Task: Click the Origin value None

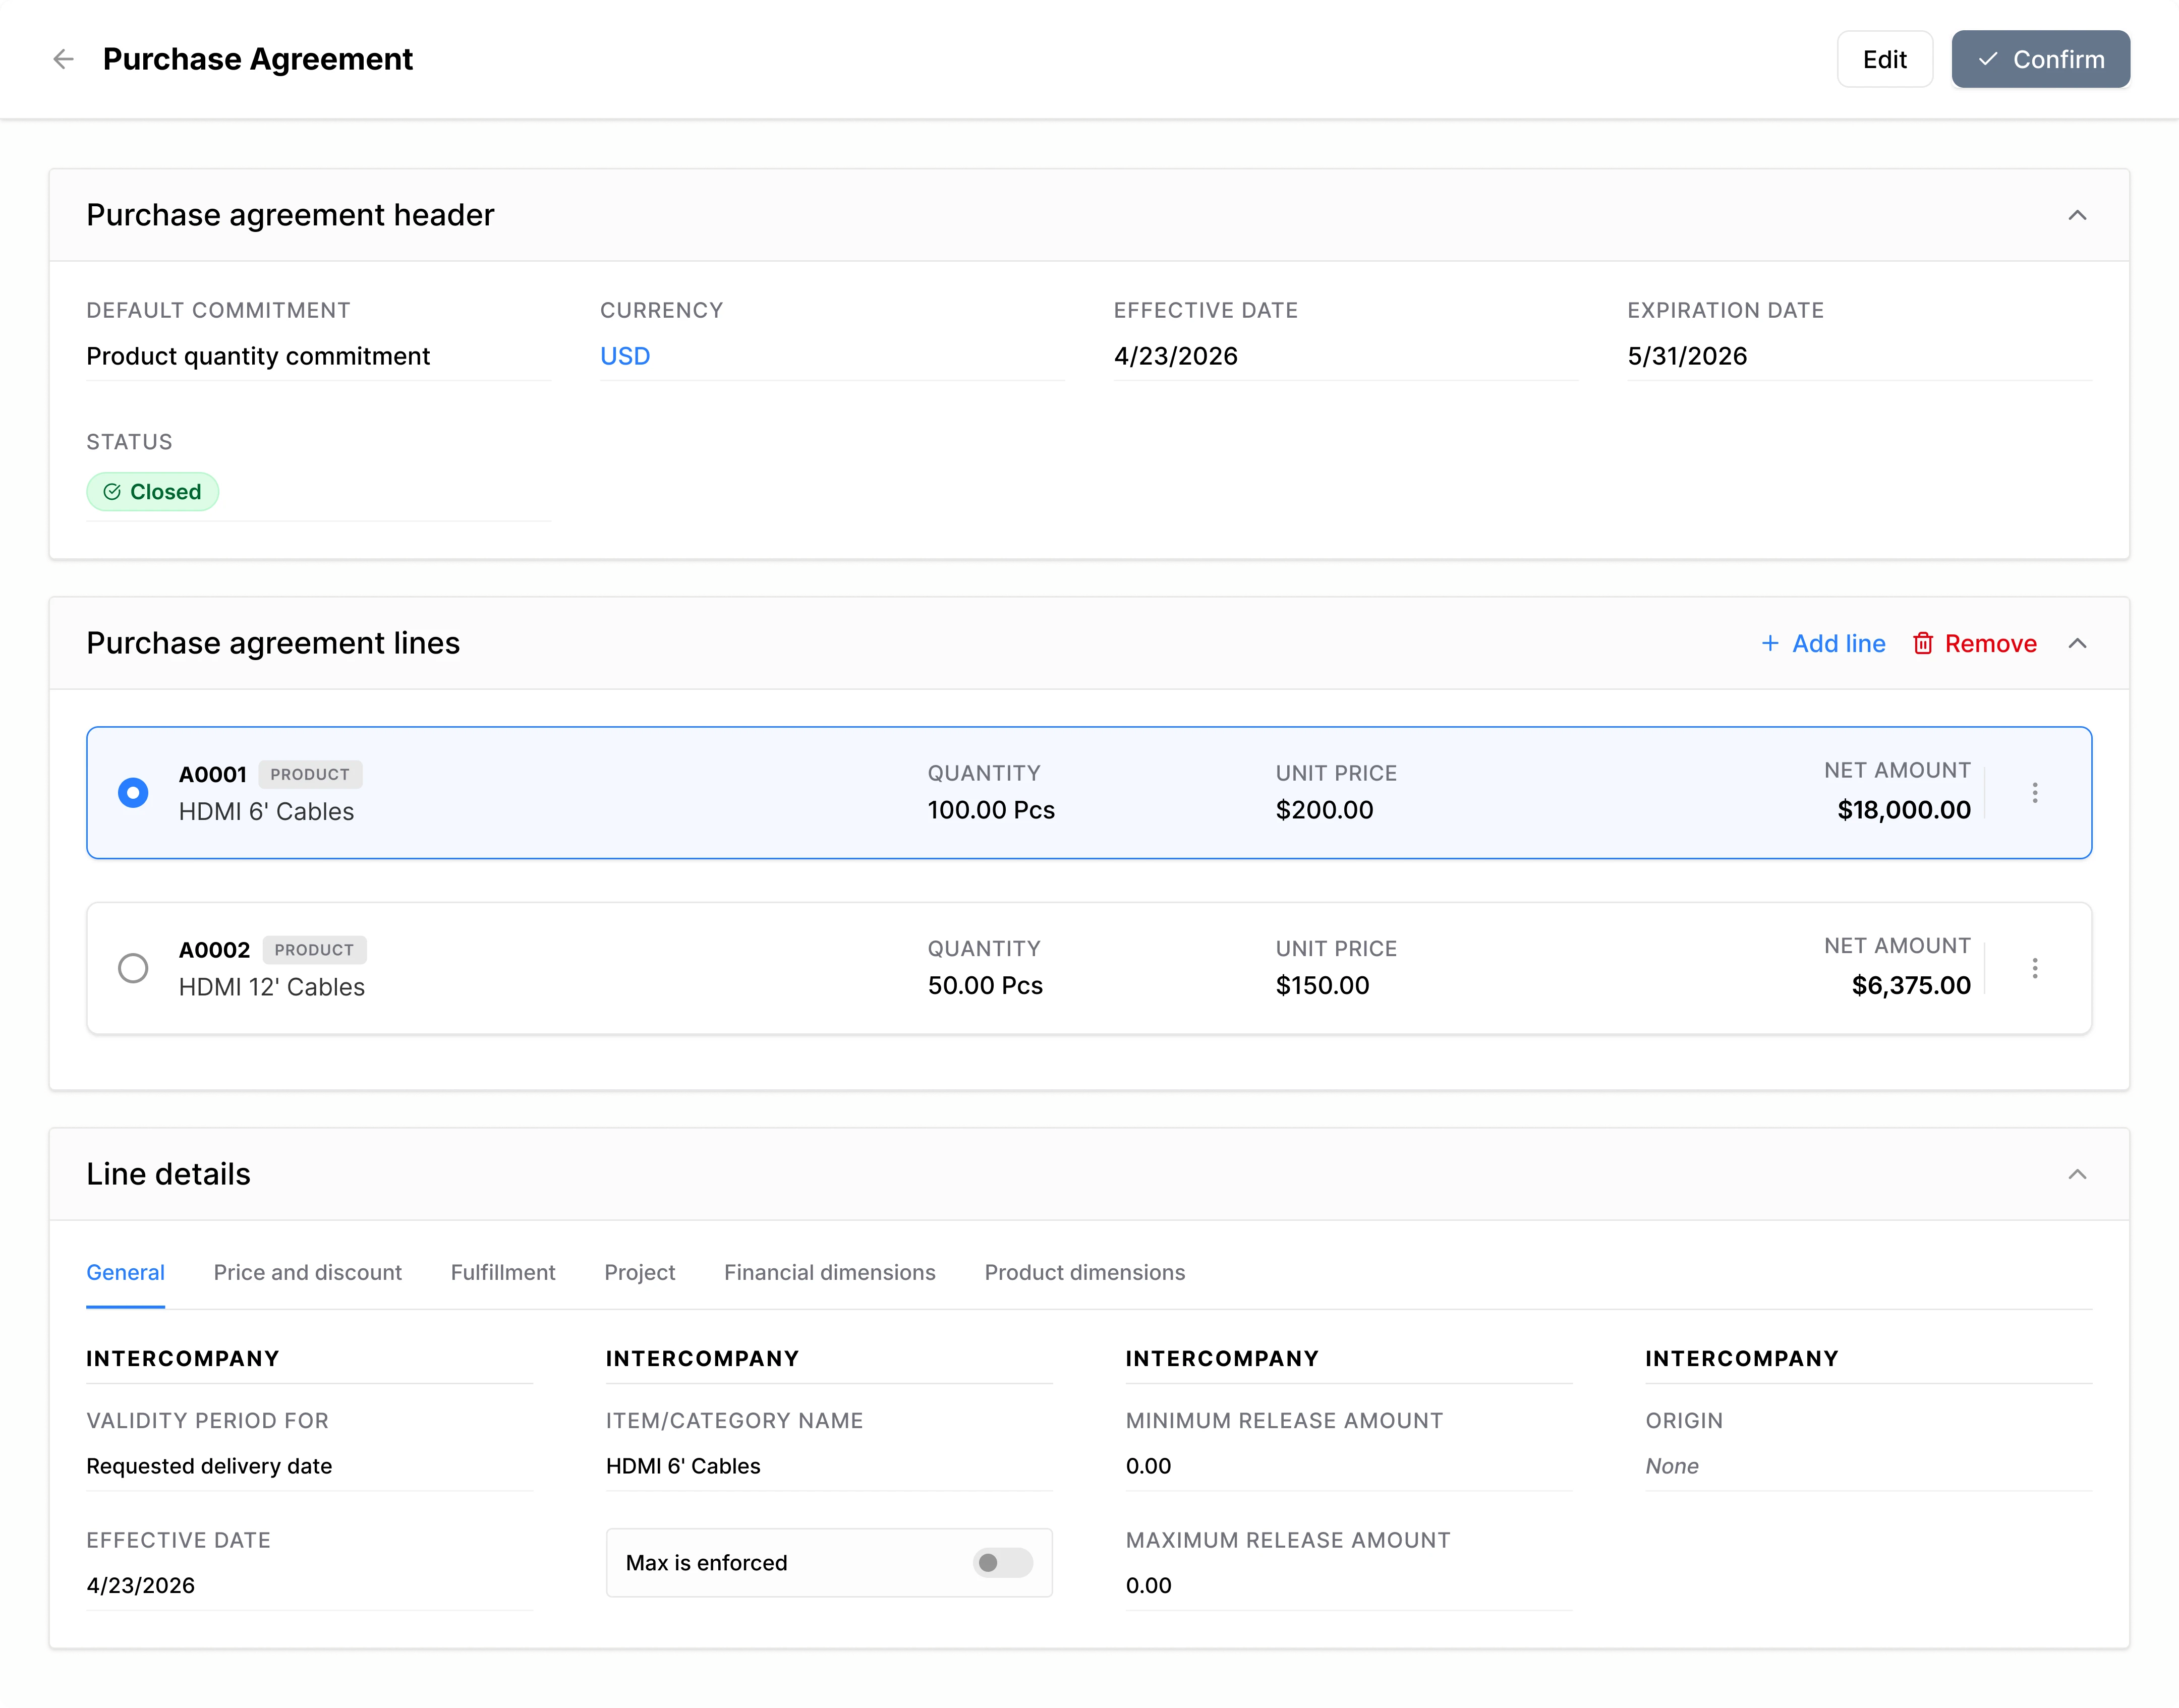Action: 1671,1466
